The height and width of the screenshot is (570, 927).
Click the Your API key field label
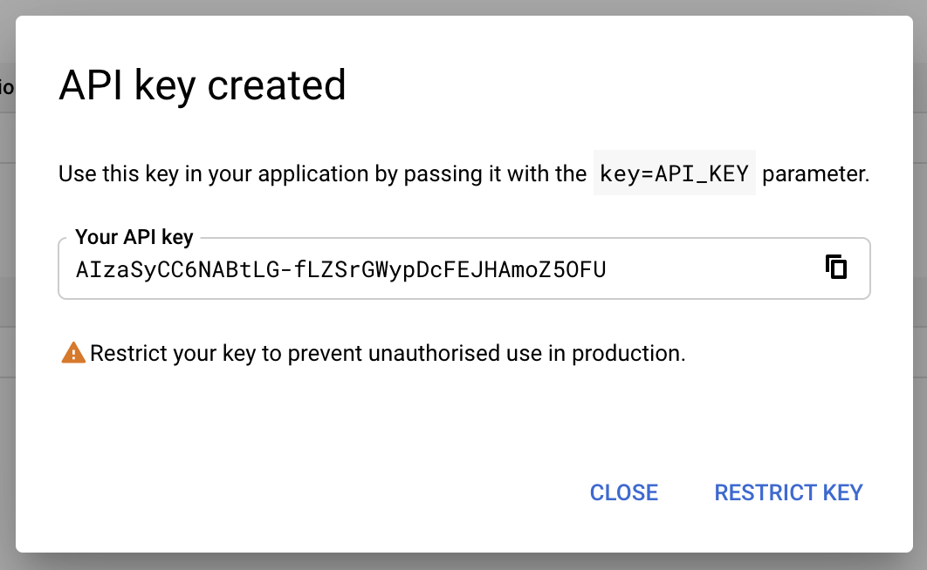coord(133,236)
